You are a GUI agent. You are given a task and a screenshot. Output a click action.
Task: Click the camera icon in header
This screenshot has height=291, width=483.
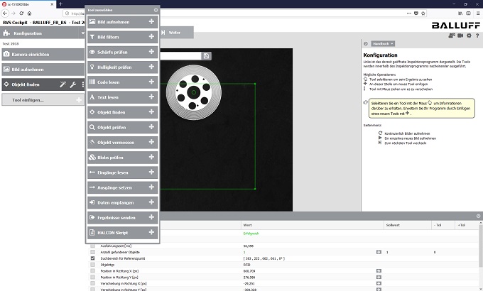tap(460, 35)
